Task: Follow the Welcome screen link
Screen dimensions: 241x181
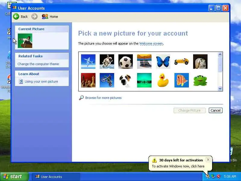Action: click(151, 43)
